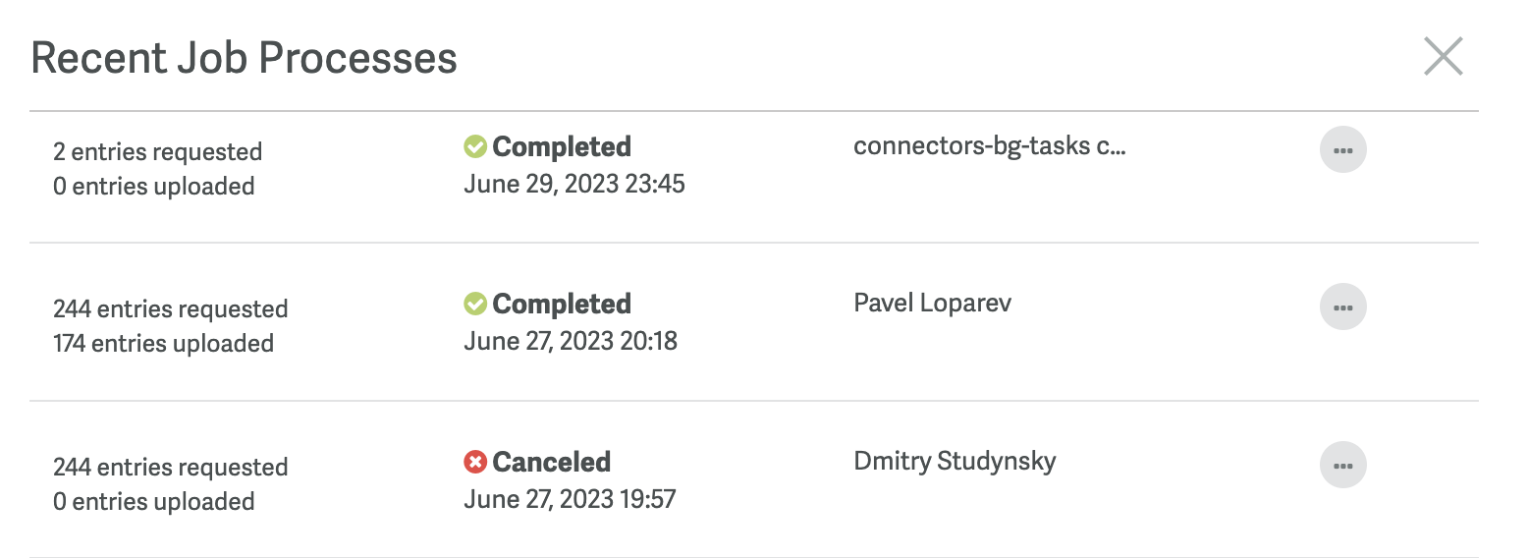Click timestamp June 27, 2023 20:18
The height and width of the screenshot is (558, 1528).
(x=571, y=341)
